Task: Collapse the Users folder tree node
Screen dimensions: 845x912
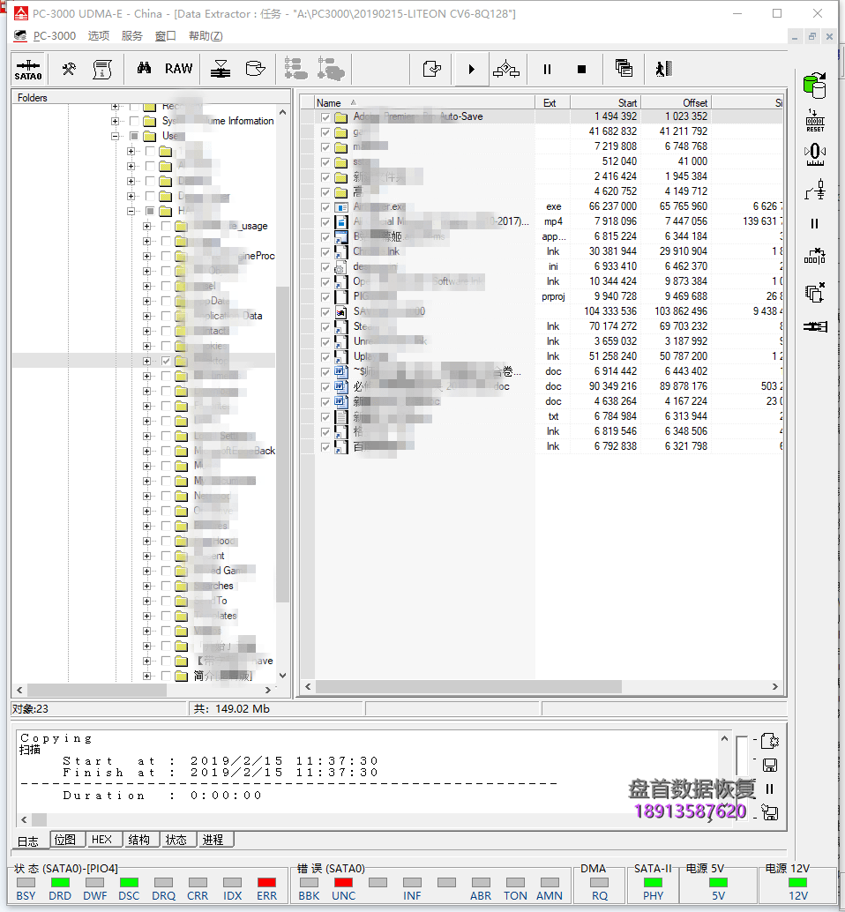Action: 116,136
